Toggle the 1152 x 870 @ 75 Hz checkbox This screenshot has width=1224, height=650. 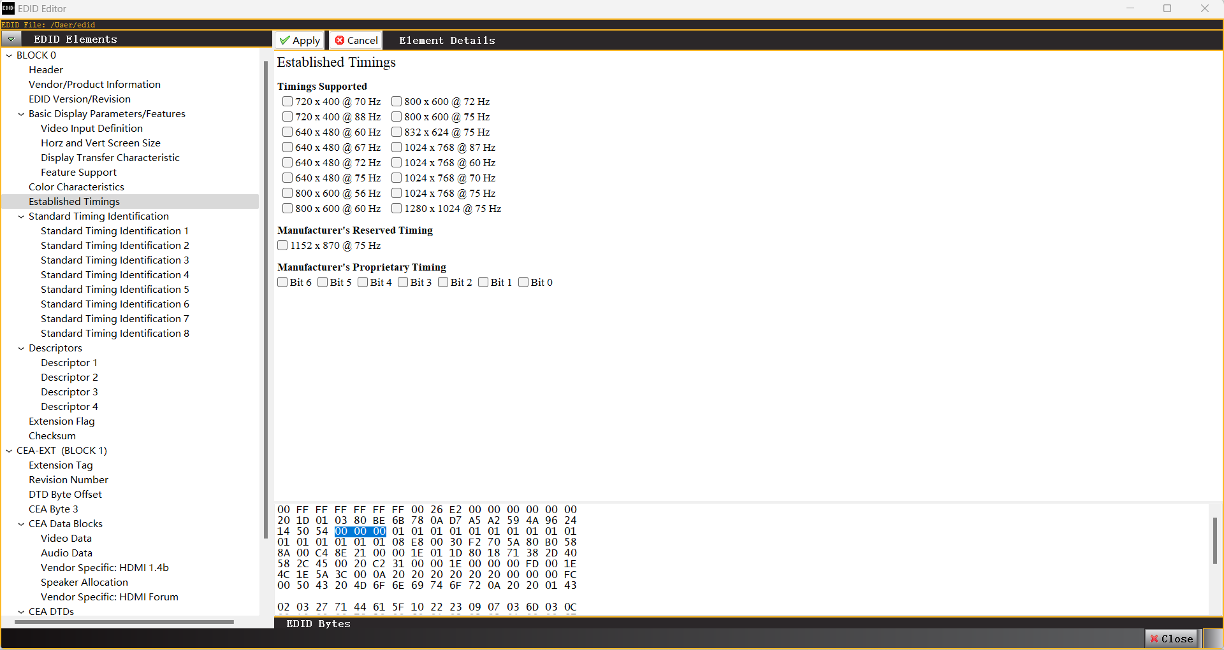pos(282,245)
